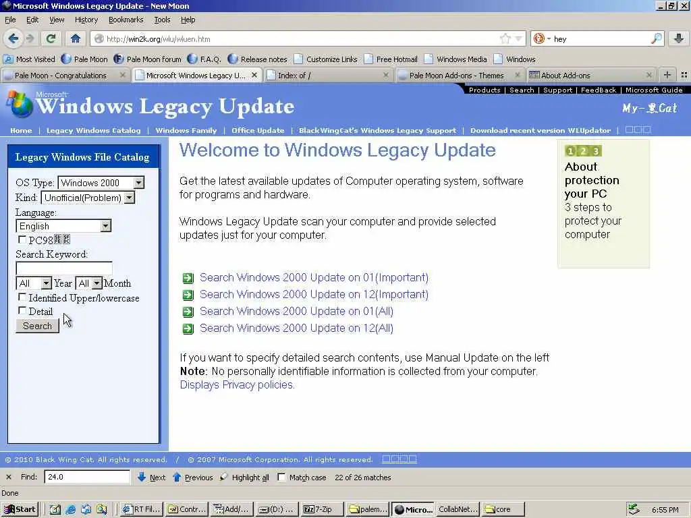Open the Free Hotmail bookmark
The height and width of the screenshot is (518, 691).
(391, 59)
